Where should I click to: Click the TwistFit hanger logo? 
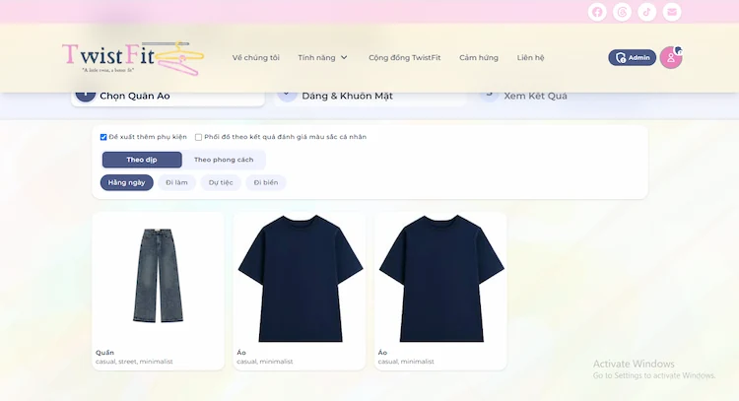tap(133, 58)
